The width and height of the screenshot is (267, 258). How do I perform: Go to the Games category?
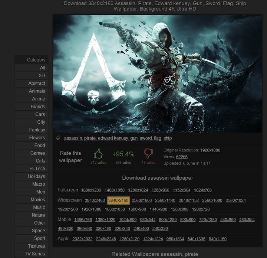pyautogui.click(x=31, y=153)
